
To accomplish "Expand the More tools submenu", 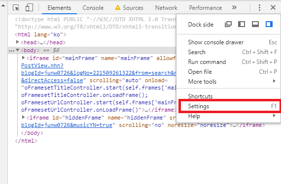I will (x=228, y=82).
